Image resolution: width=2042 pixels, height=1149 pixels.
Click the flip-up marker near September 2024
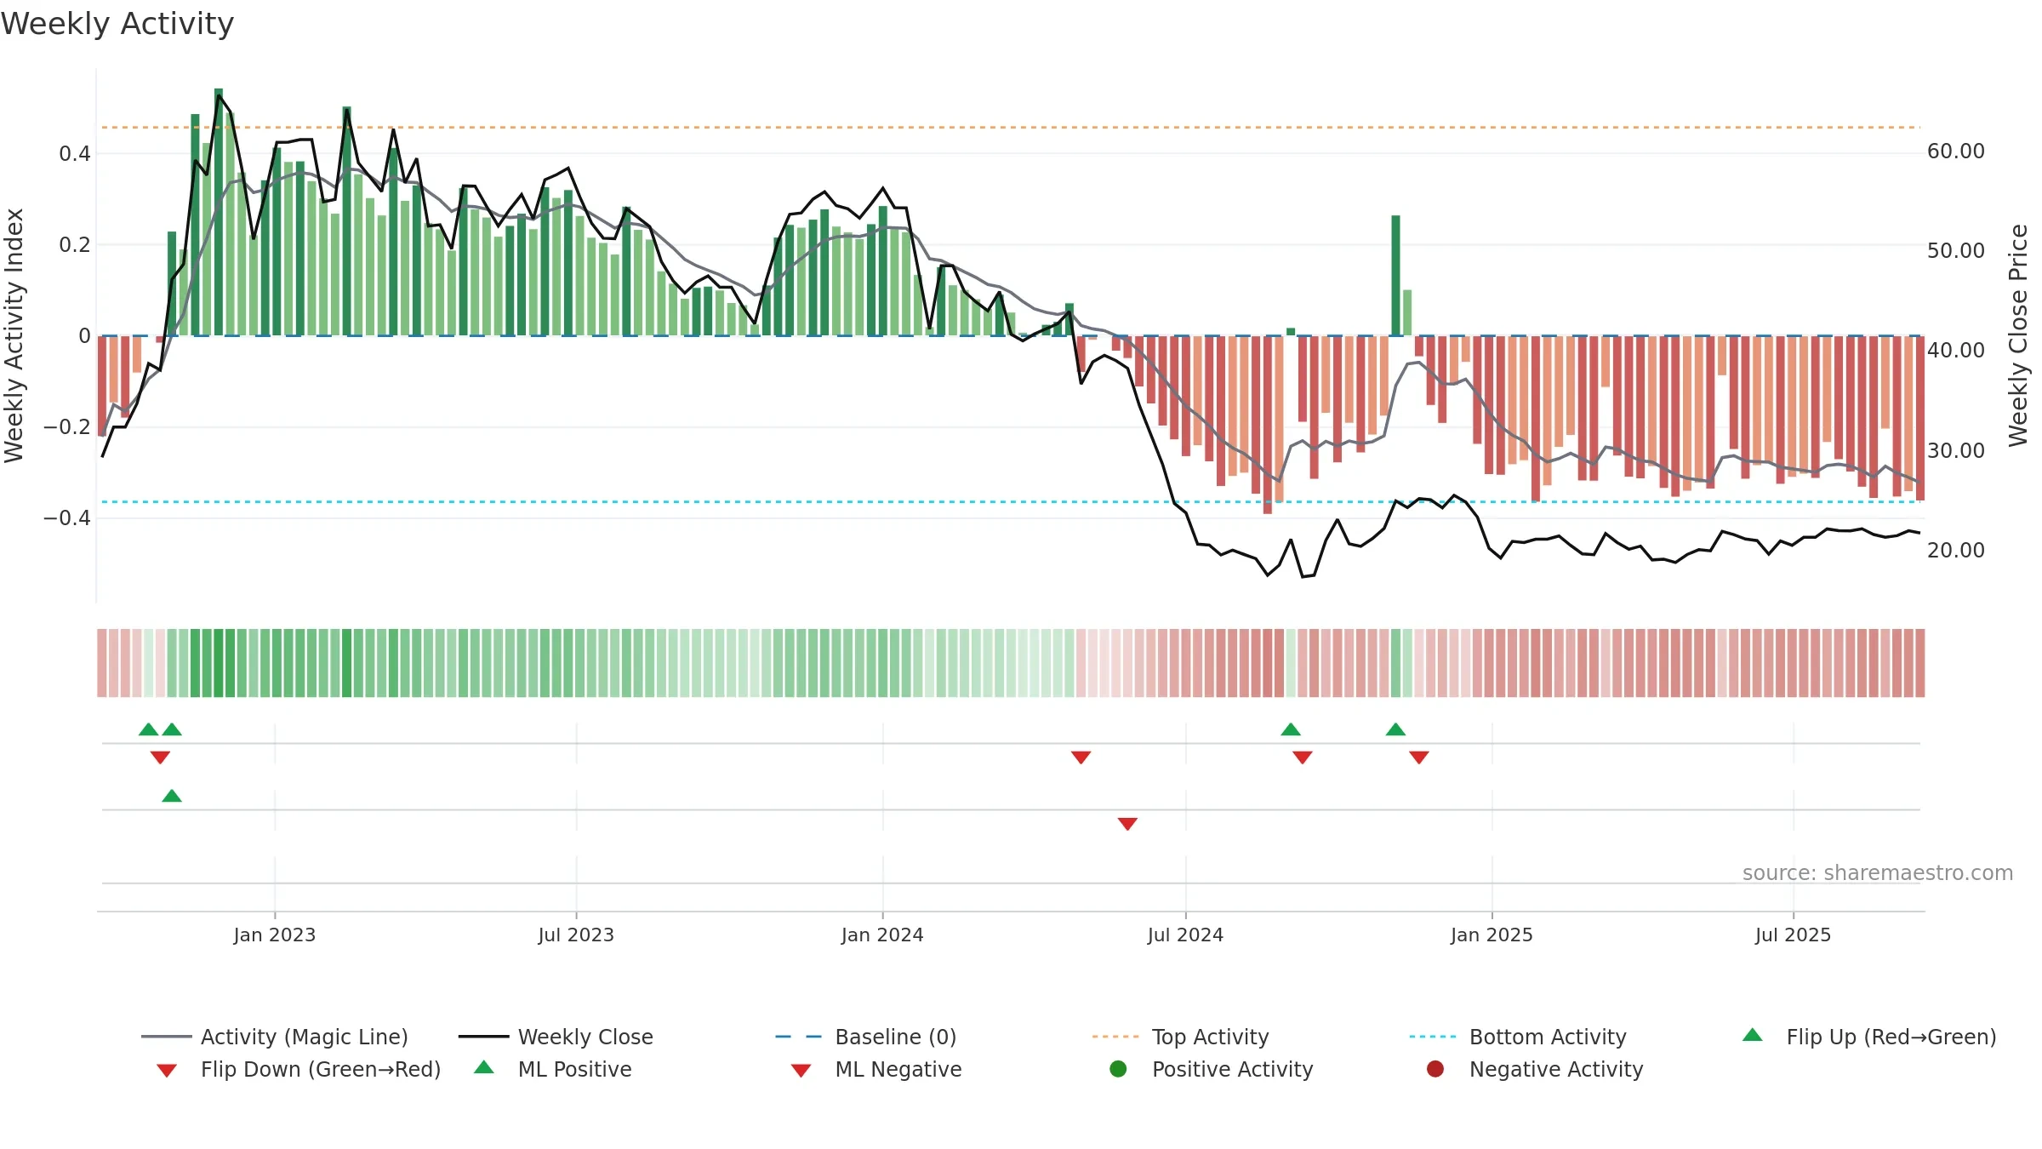tap(1291, 729)
